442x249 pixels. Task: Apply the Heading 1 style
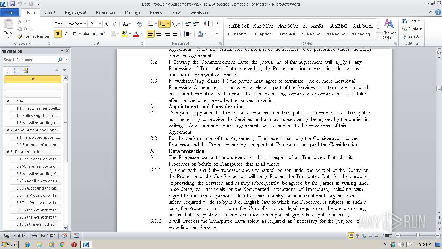click(313, 29)
